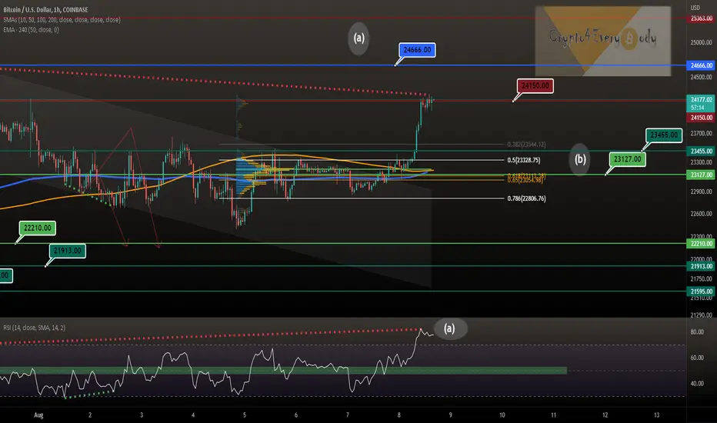Click the 0.382(23544.12) Fibonacci level label
Screen dimensions: 717x423
[x=526, y=145]
